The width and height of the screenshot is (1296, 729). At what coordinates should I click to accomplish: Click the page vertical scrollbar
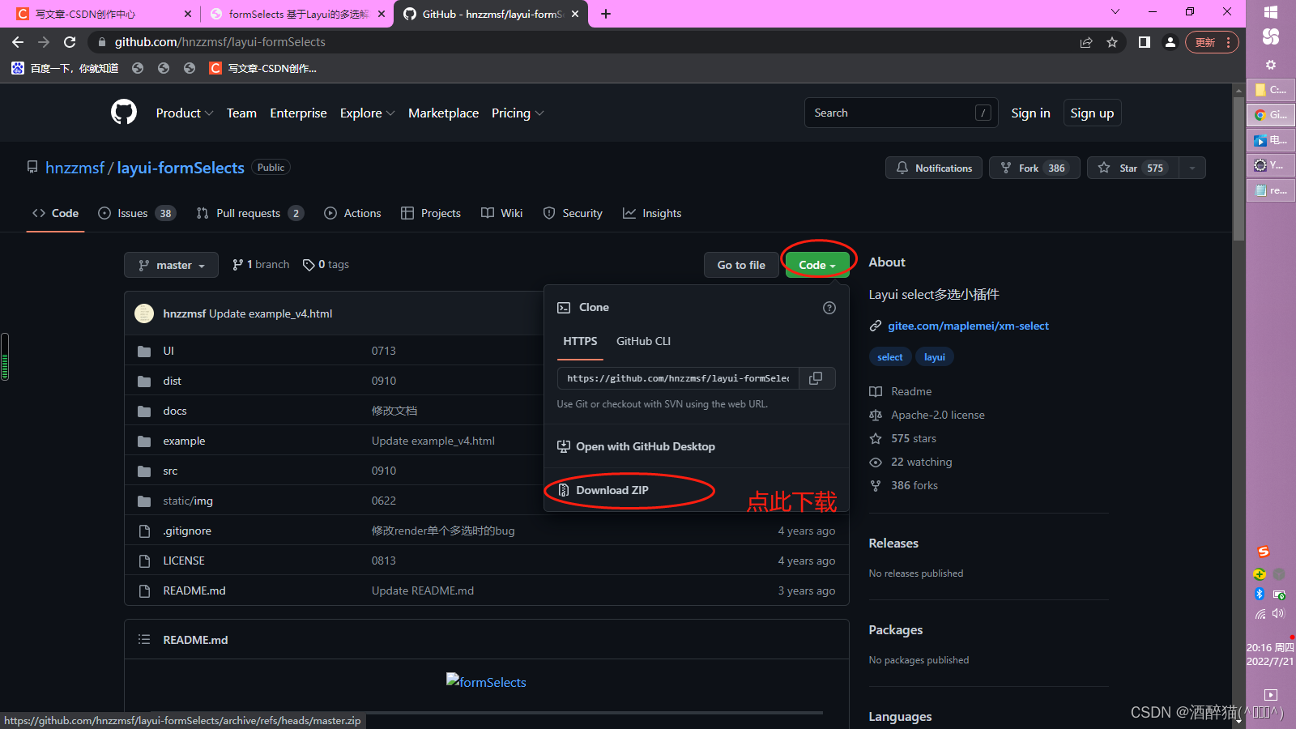1239,168
